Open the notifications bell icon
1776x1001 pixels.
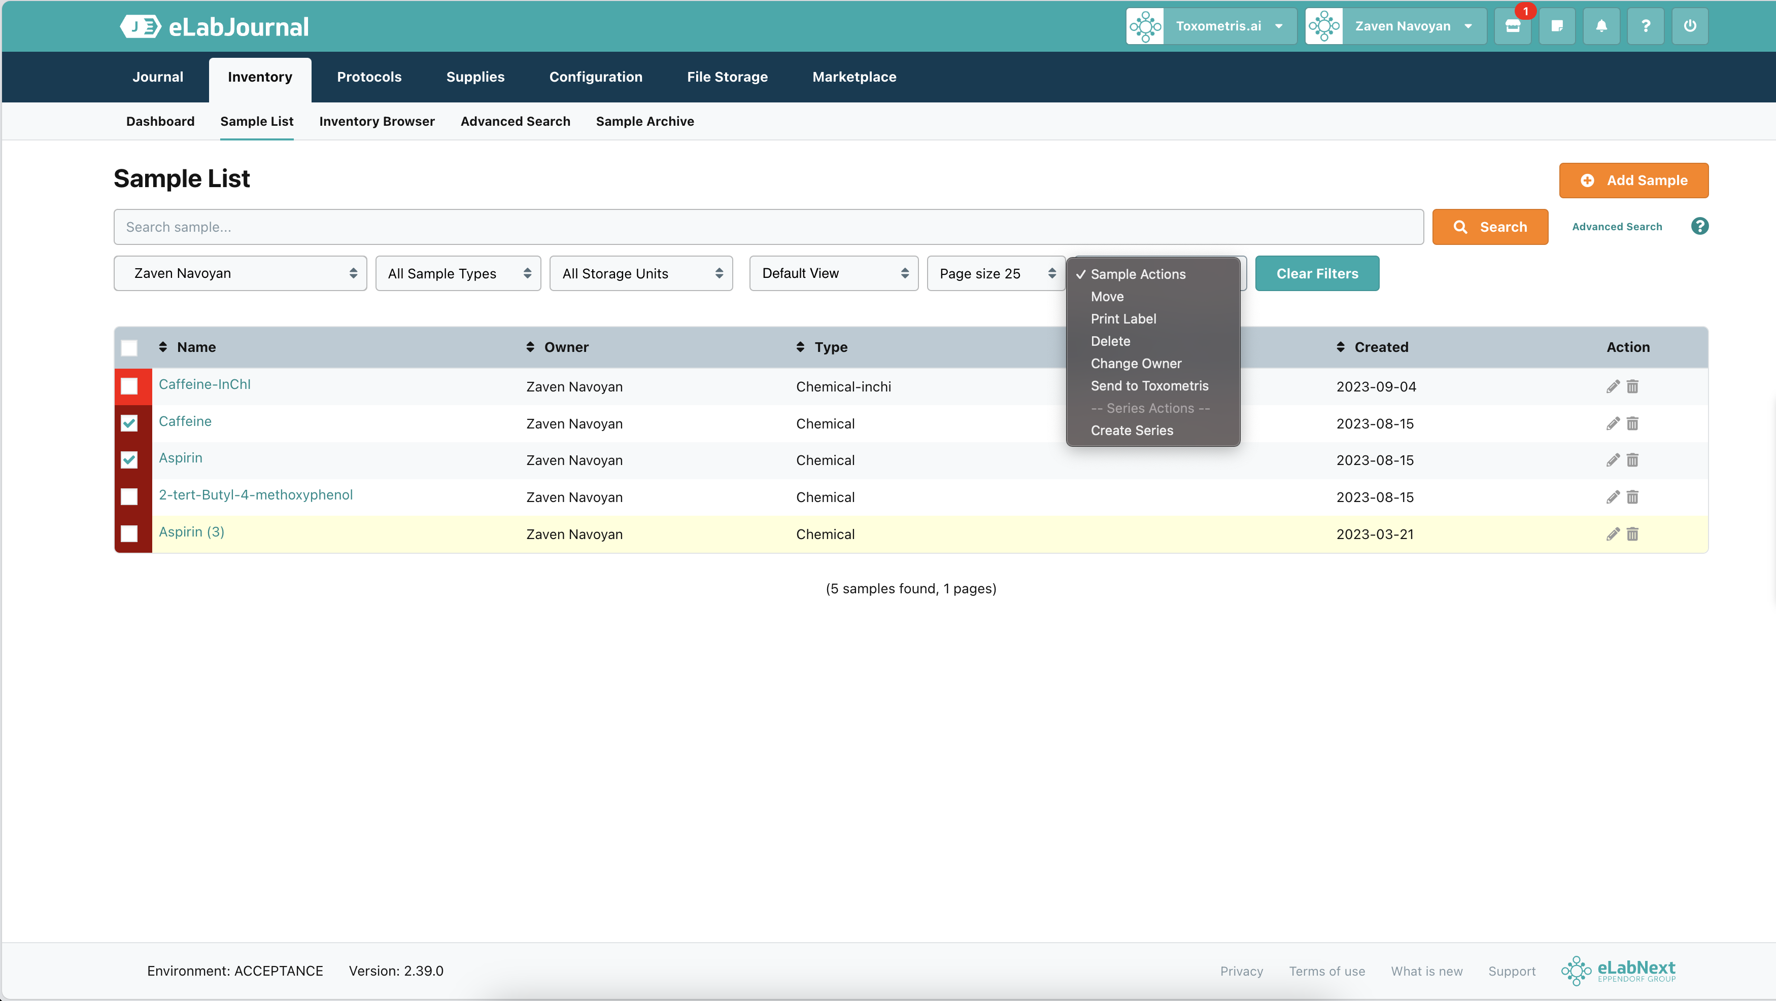(1601, 26)
